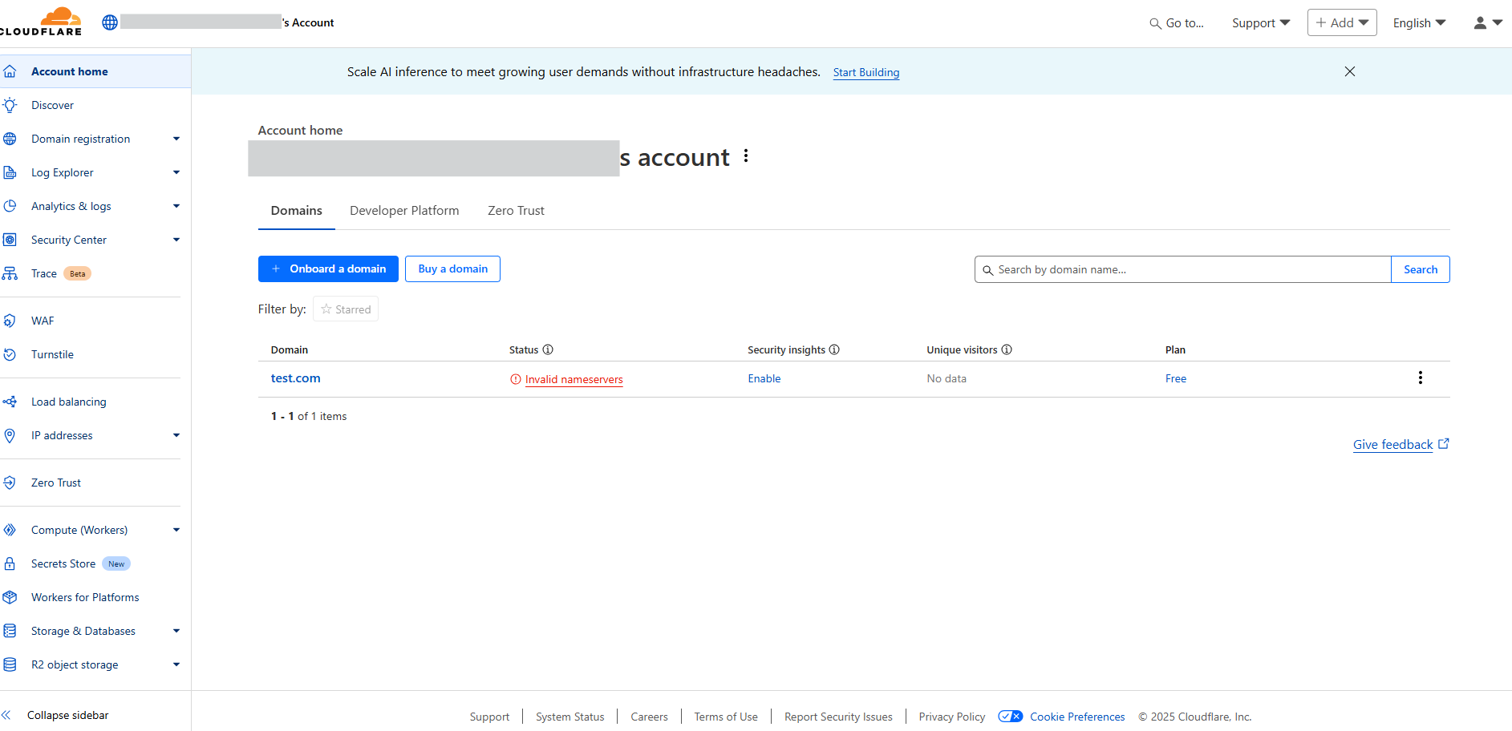Click the WAF shield icon

click(10, 321)
